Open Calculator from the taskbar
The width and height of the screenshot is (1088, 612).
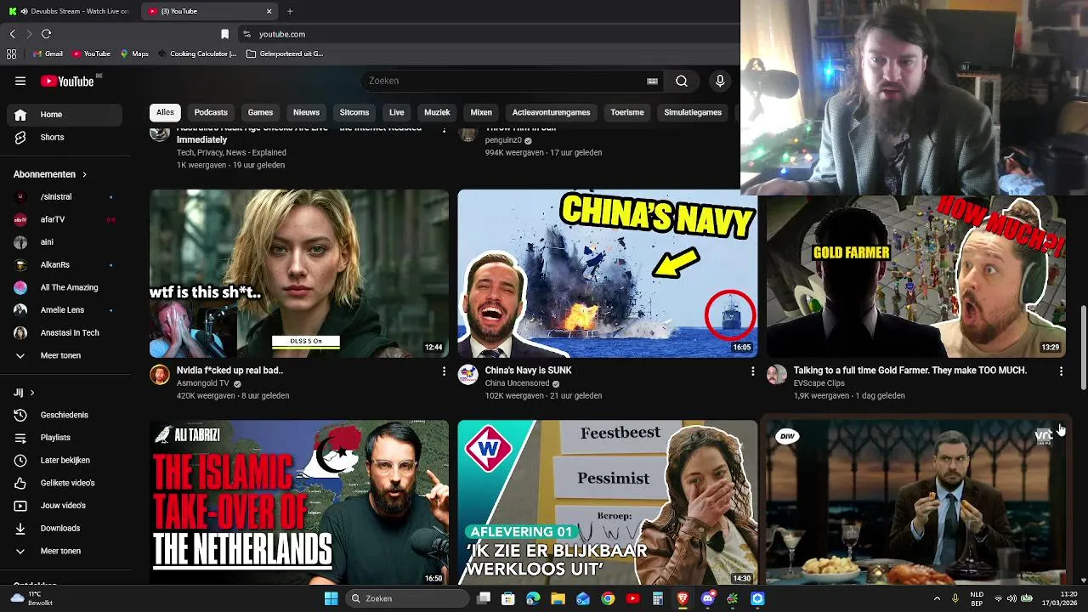click(658, 598)
